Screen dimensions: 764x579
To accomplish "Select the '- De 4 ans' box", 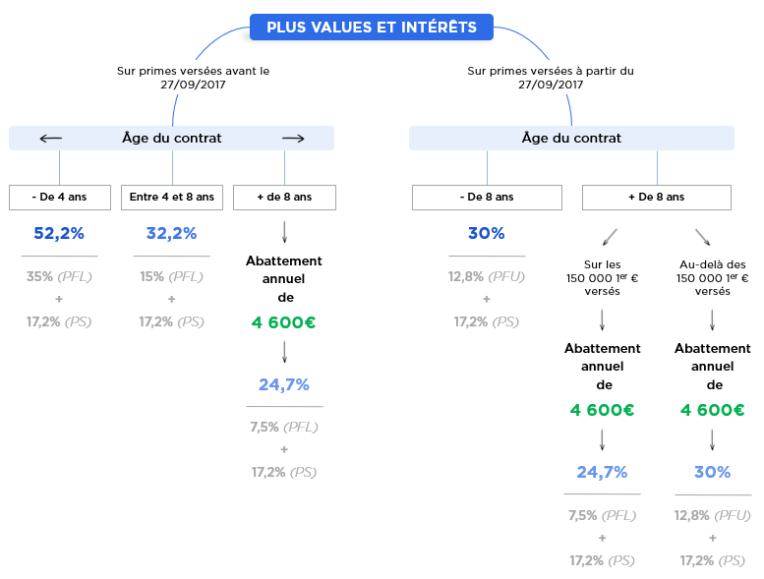I will pyautogui.click(x=60, y=198).
